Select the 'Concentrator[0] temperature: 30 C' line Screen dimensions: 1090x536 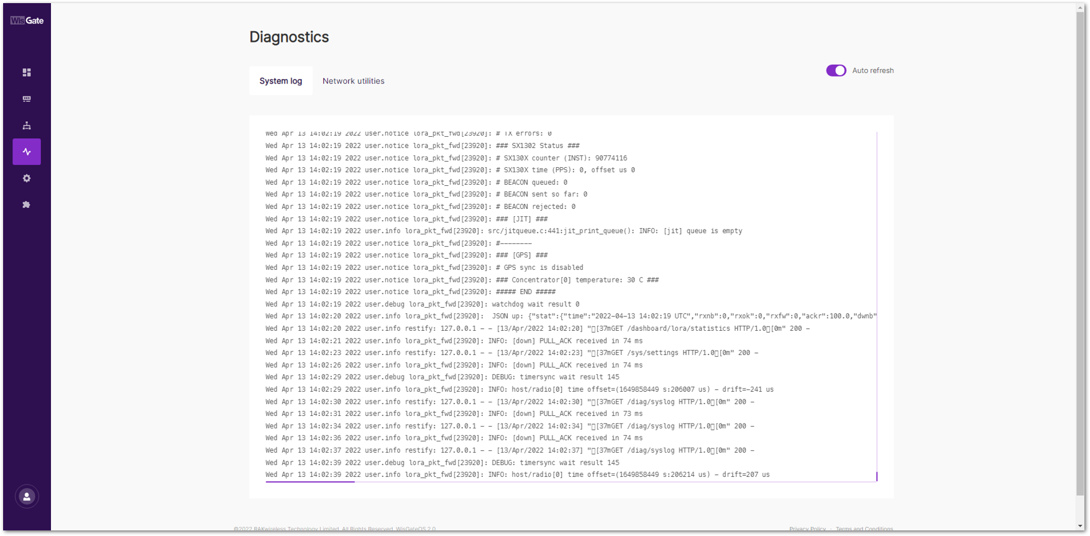tap(462, 280)
